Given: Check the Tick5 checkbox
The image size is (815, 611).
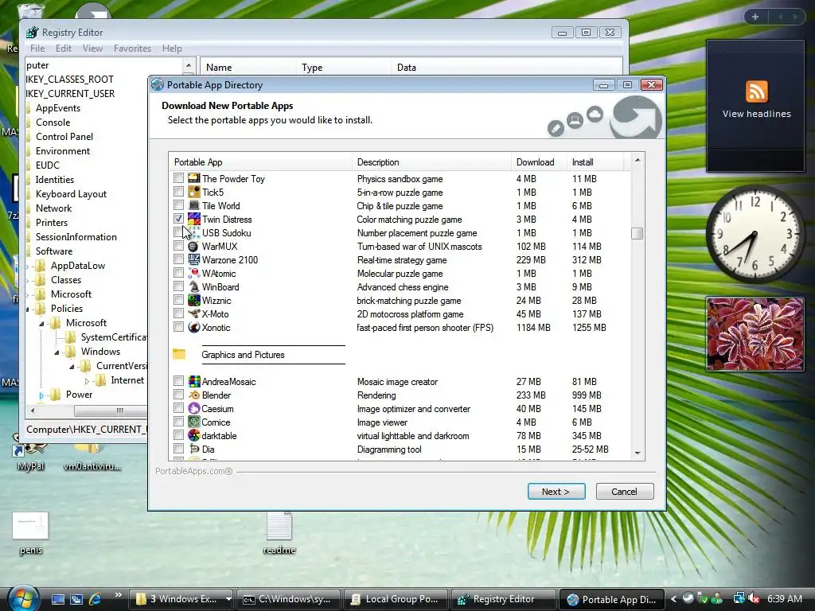Looking at the screenshot, I should tap(178, 192).
